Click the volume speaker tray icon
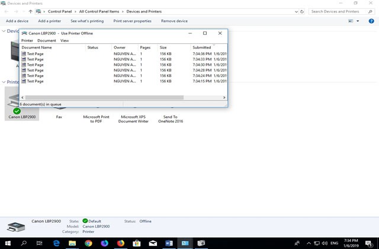This screenshot has width=379, height=249. pos(325,243)
